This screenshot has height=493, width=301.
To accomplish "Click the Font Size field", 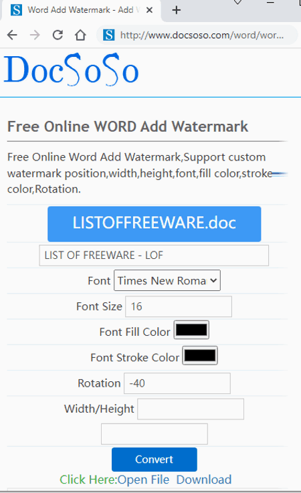I will 179,306.
